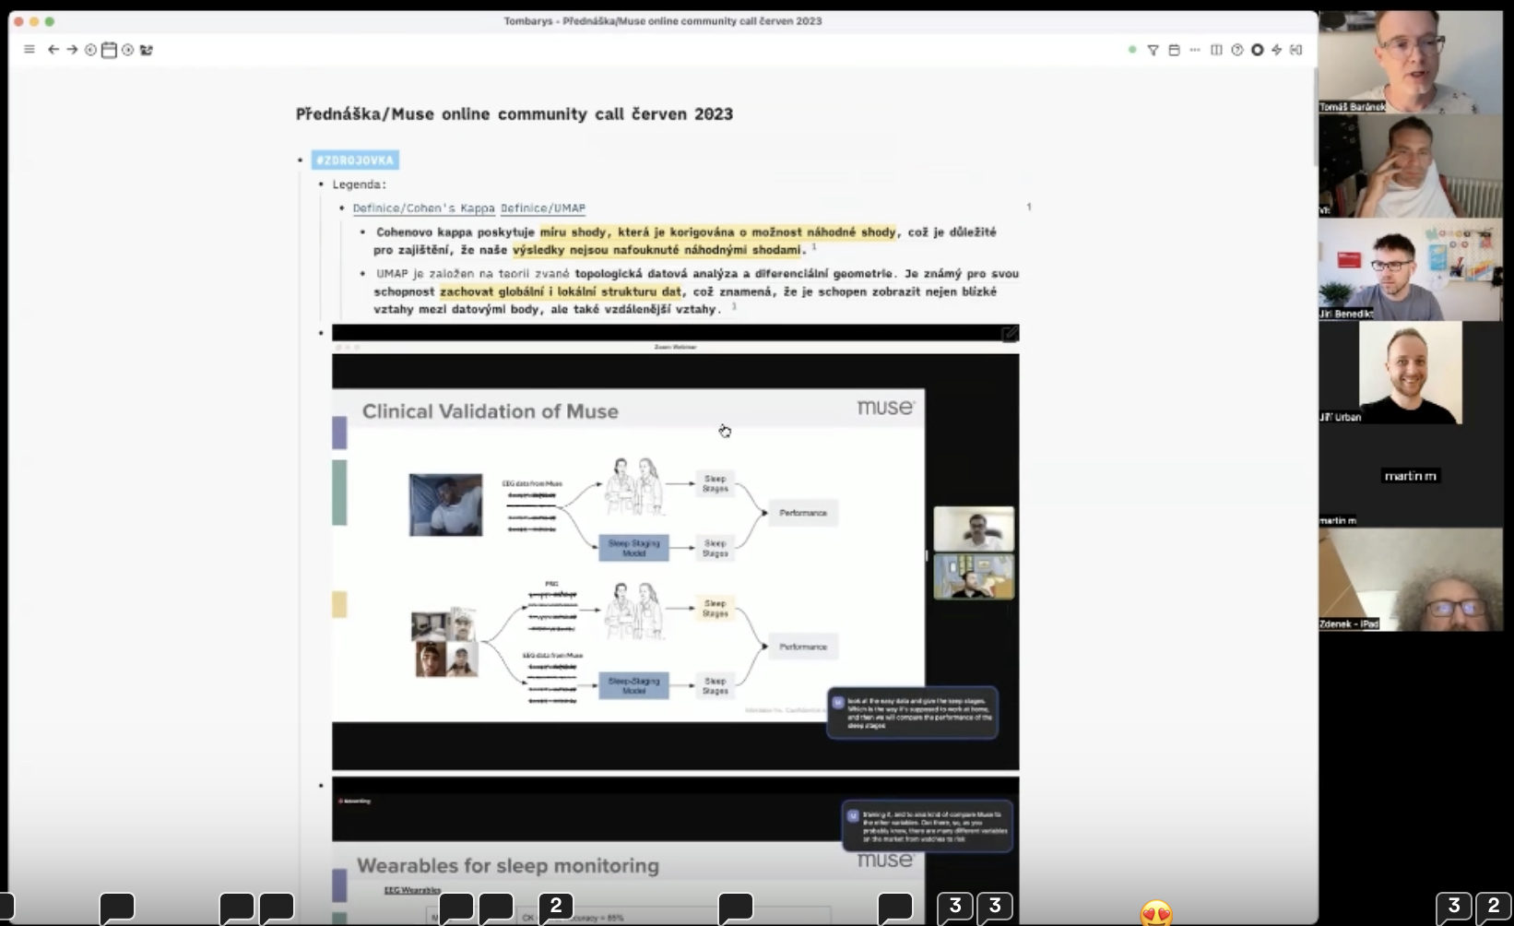Open today's calendar page in toolbar
Image resolution: width=1514 pixels, height=926 pixels.
pos(109,50)
